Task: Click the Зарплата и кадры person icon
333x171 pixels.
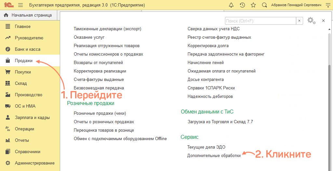Action: 8,117
